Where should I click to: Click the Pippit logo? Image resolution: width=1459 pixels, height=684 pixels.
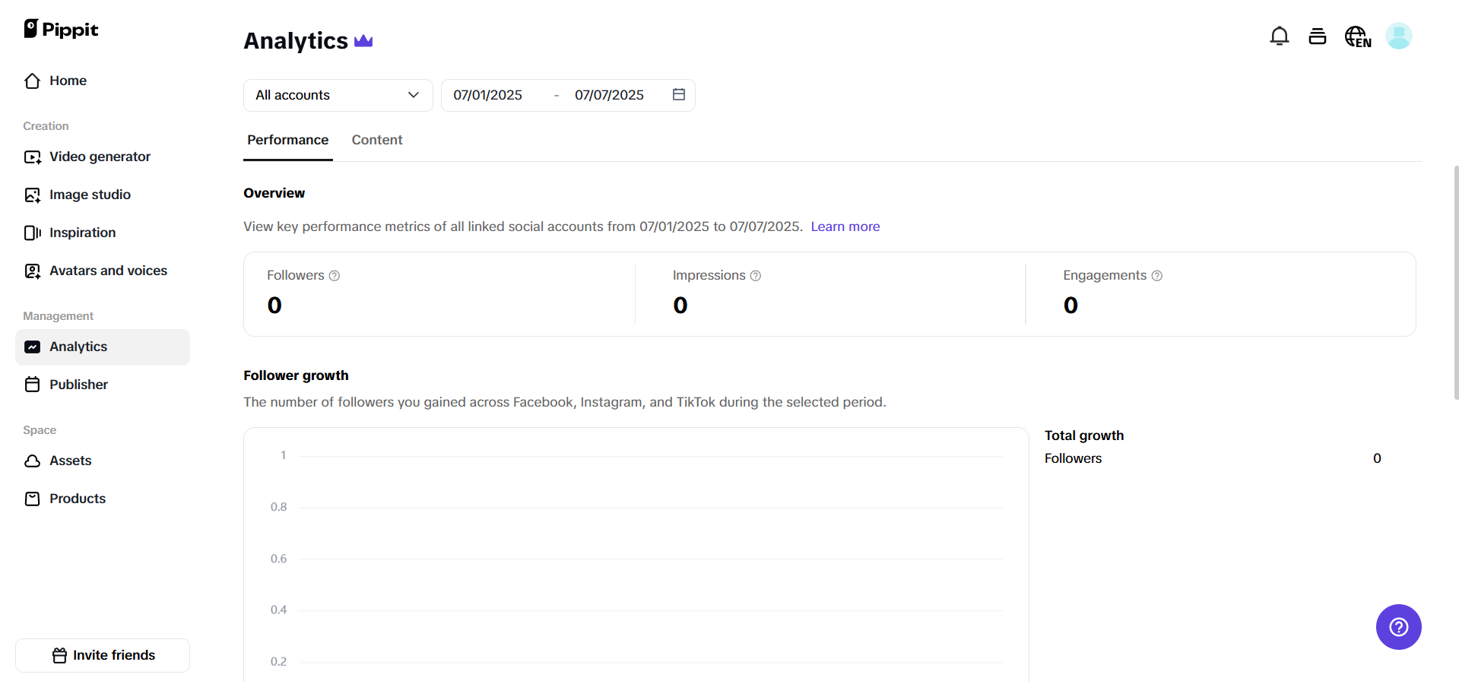[x=61, y=29]
